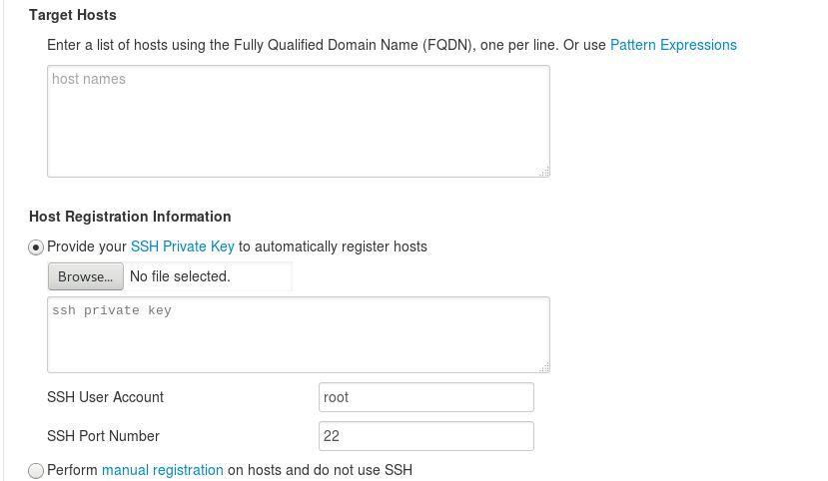828x481 pixels.
Task: Click the SSH User Account field containing root
Action: coord(425,397)
